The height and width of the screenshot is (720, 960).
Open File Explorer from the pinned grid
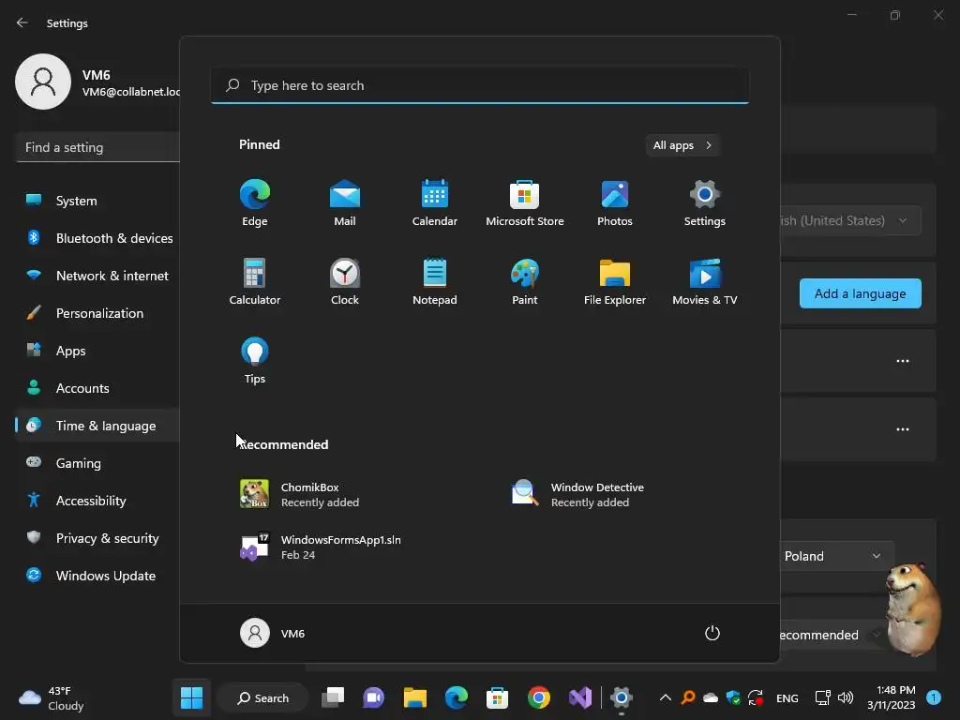pyautogui.click(x=615, y=281)
